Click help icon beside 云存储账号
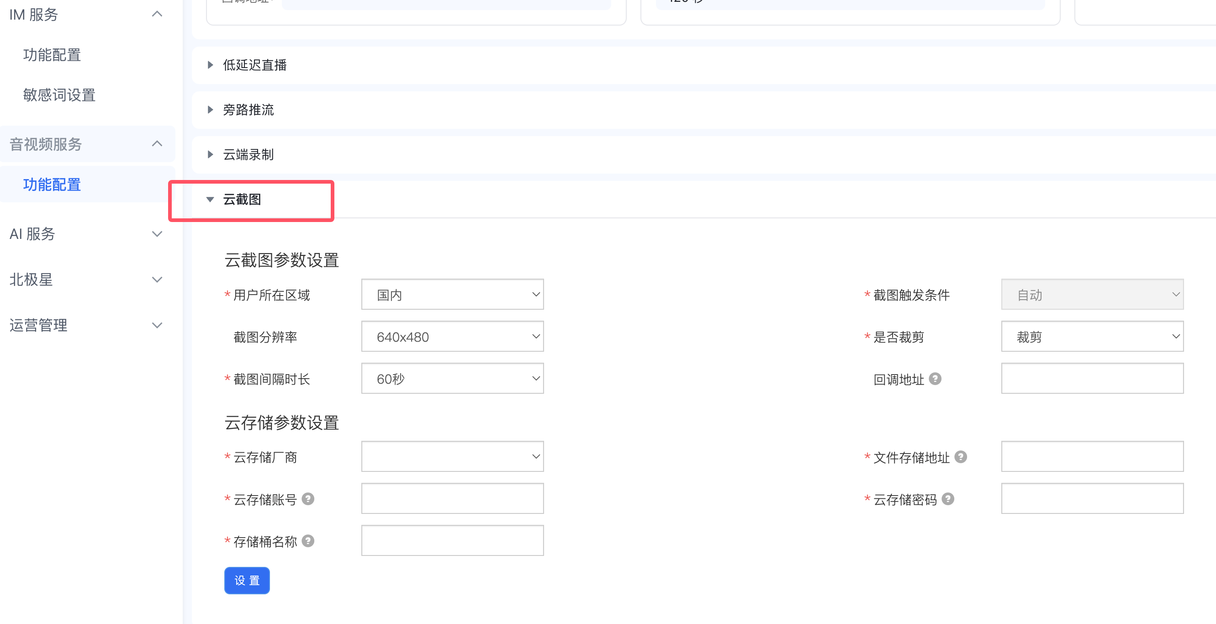 pyautogui.click(x=308, y=498)
